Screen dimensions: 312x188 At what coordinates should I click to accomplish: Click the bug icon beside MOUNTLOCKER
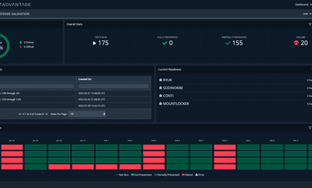click(160, 104)
